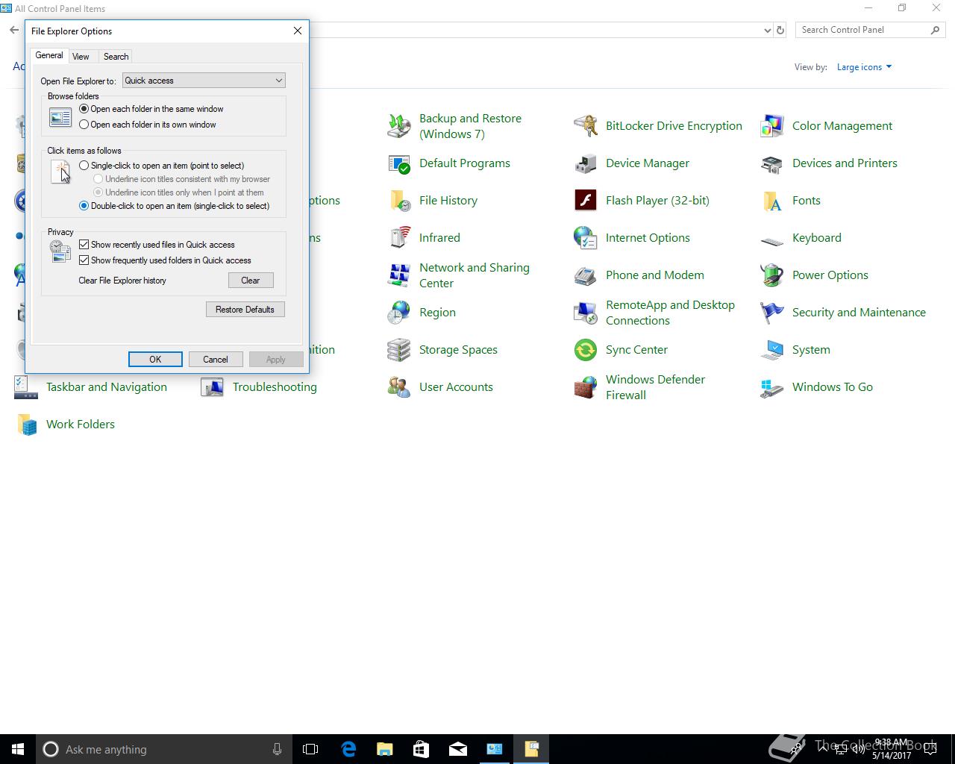Click the Infrared icon
The height and width of the screenshot is (764, 955).
(x=399, y=238)
